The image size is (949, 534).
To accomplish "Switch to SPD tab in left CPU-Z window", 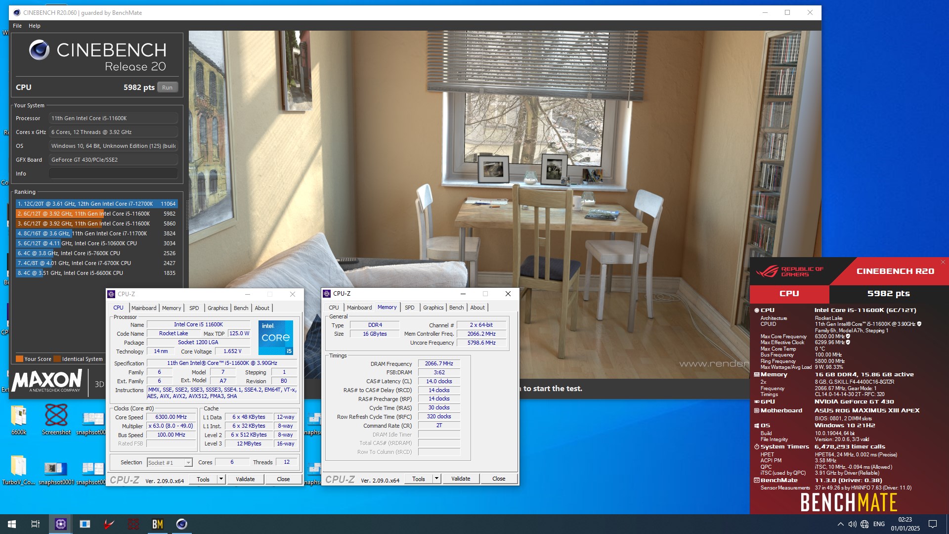I will click(x=194, y=308).
